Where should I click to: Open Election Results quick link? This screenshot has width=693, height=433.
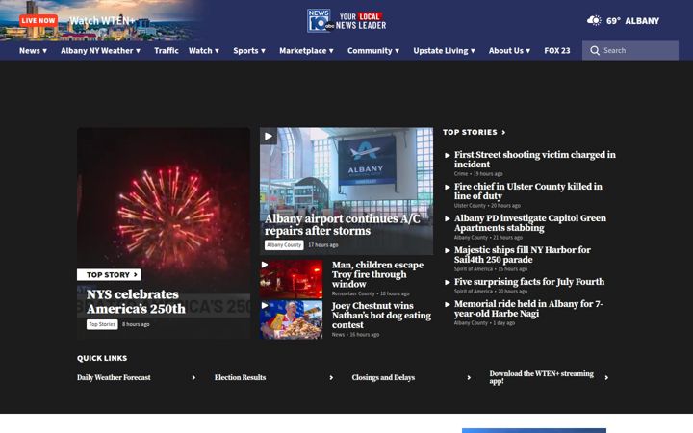click(x=240, y=378)
